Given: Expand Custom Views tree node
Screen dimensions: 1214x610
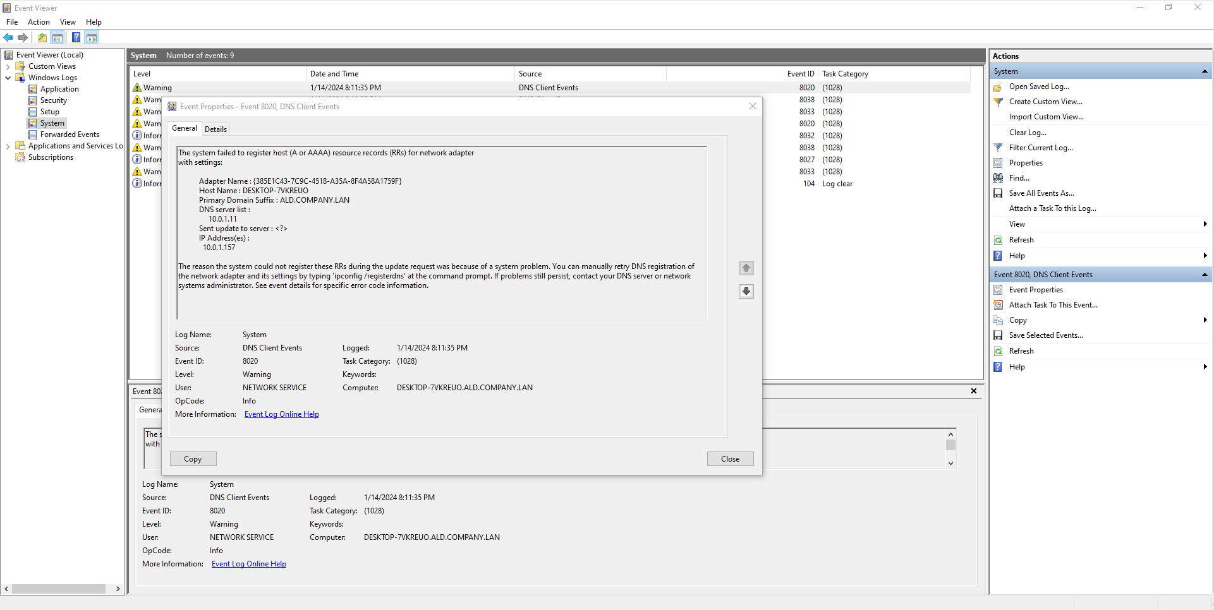Looking at the screenshot, I should click(8, 66).
